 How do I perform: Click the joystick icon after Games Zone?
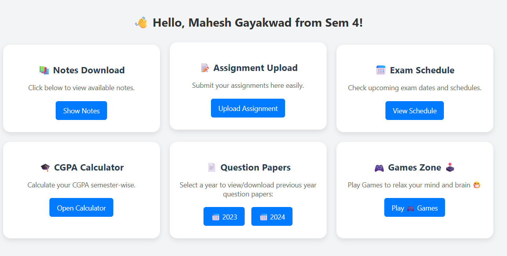pyautogui.click(x=451, y=167)
